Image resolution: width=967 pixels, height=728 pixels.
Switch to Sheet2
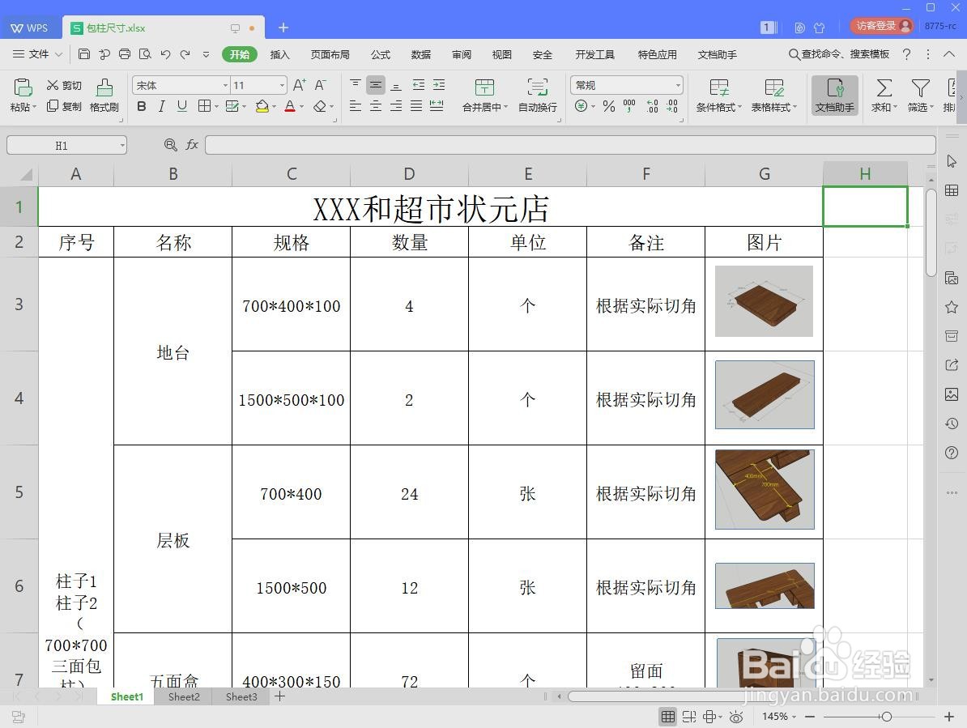coord(184,696)
